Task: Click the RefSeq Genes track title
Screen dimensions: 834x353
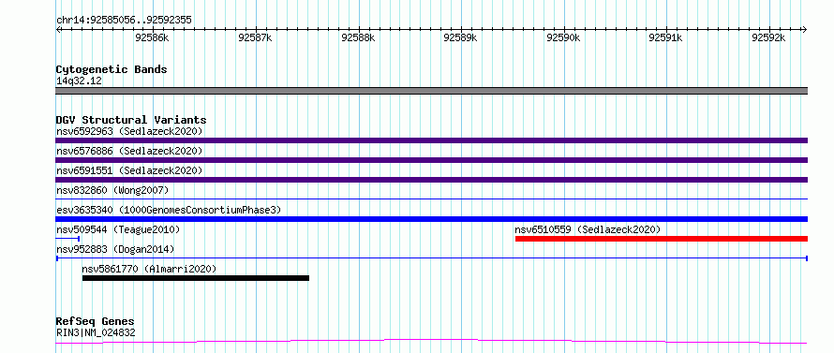Action: pos(96,321)
